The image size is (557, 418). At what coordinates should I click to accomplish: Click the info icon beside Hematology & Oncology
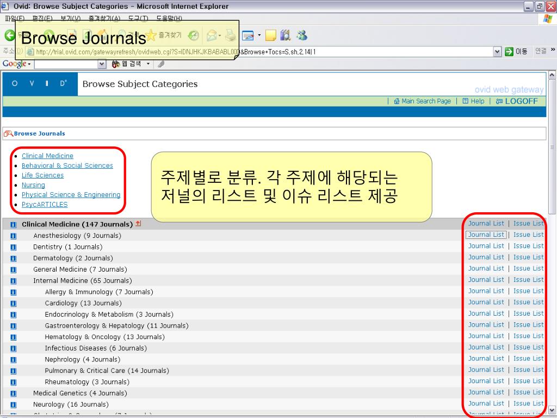point(14,337)
